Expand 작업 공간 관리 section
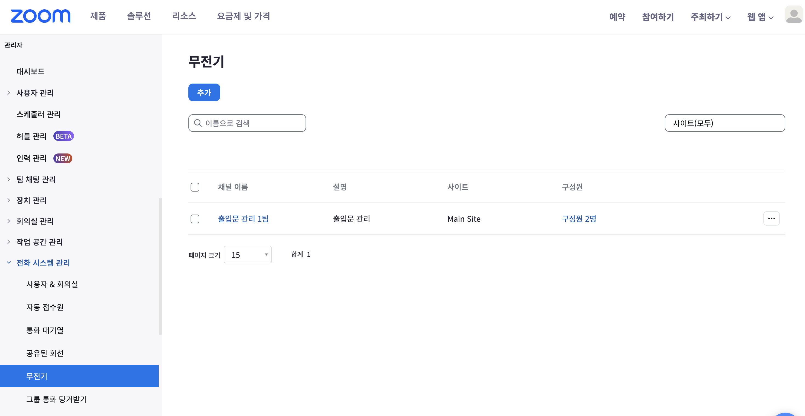The width and height of the screenshot is (805, 416). point(9,242)
